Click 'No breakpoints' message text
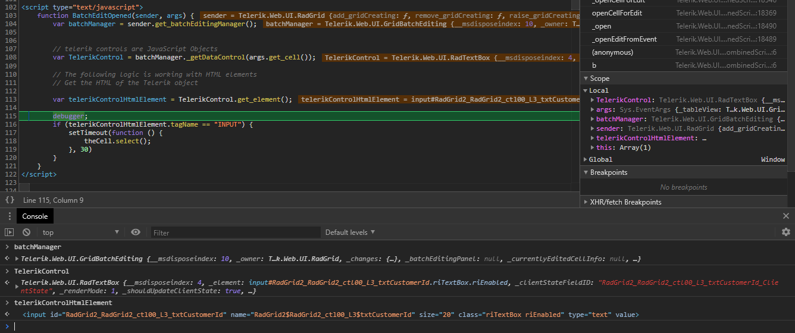Viewport: 795px width, 333px height. click(684, 187)
